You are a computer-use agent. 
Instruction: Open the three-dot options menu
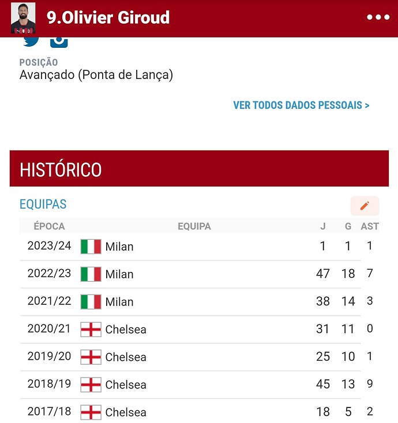pyautogui.click(x=378, y=17)
